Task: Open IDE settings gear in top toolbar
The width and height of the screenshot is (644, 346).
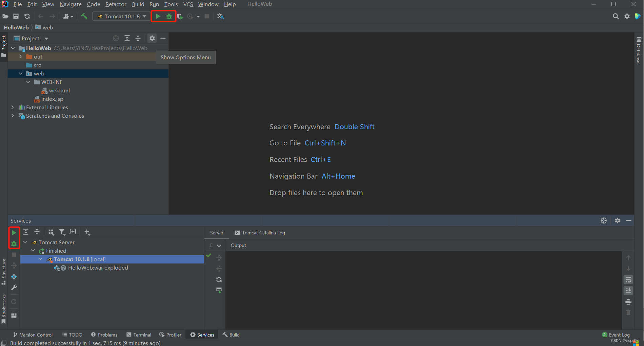Action: 627,16
